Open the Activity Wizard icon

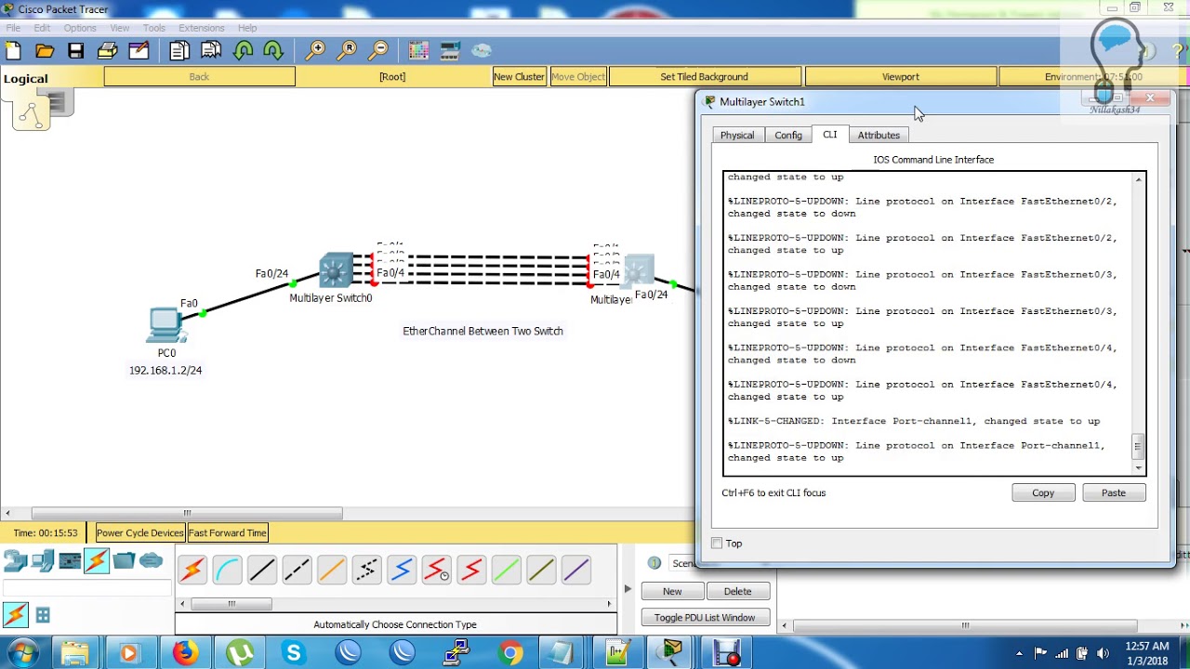(139, 50)
